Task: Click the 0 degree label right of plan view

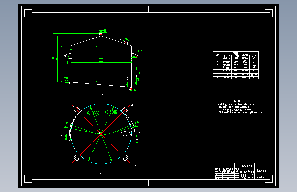Action: point(140,133)
